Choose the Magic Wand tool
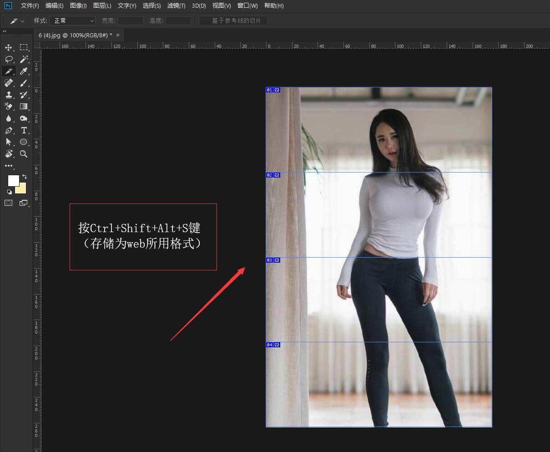550x452 pixels. (x=24, y=59)
